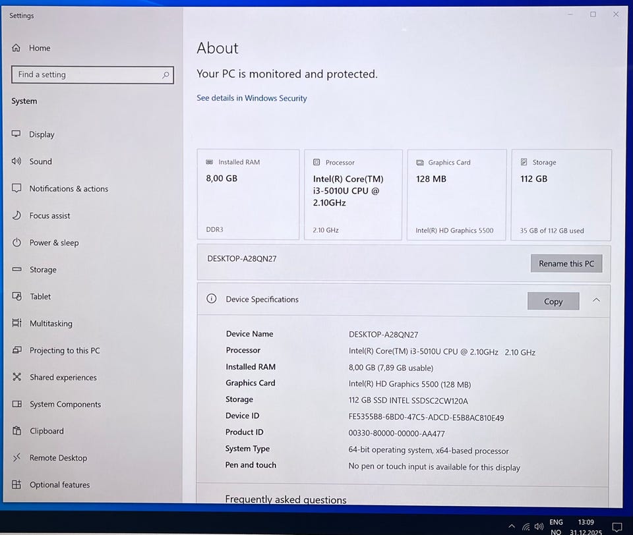Click the Graphics Card card icon

[x=420, y=163]
